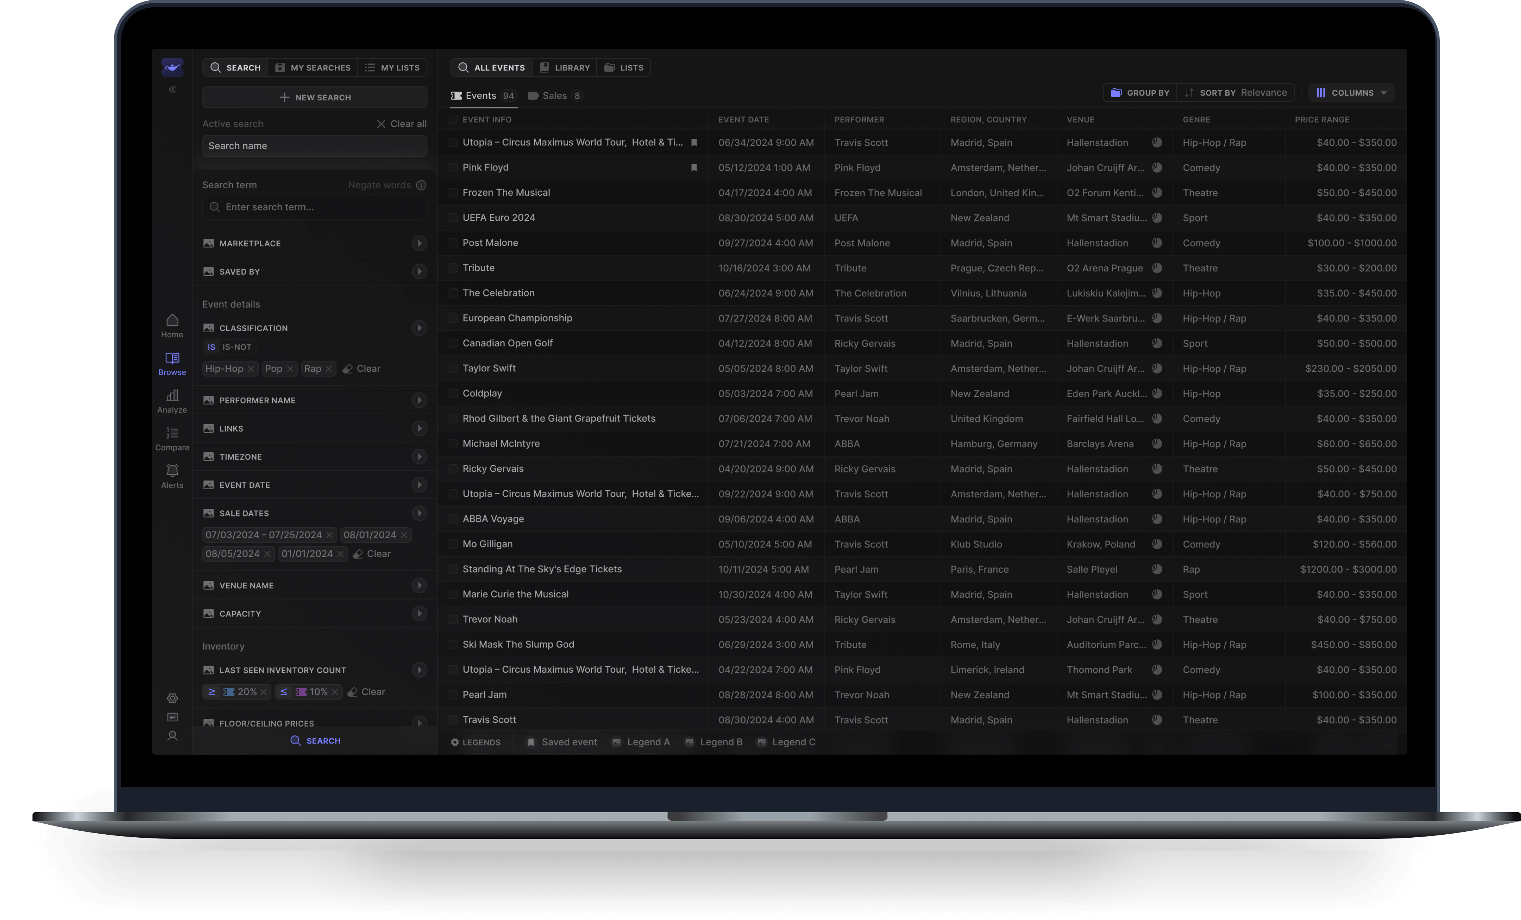The height and width of the screenshot is (920, 1521).
Task: Open the Library tab
Action: (x=565, y=67)
